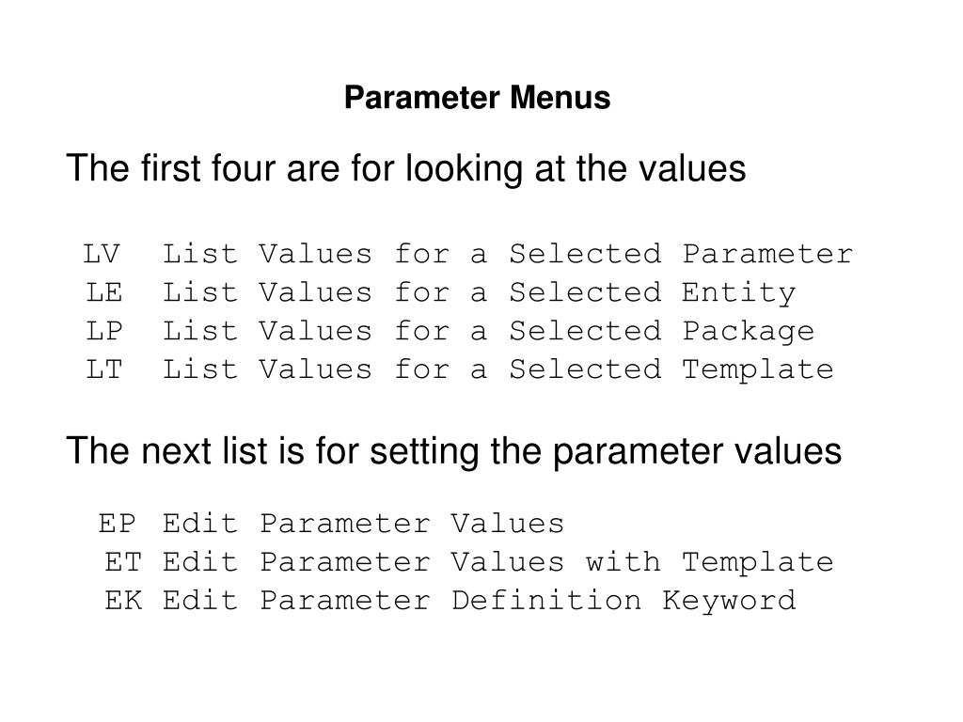Screen dimensions: 963x722
Task: Open List Values for a Selected Package
Action: 488,332
